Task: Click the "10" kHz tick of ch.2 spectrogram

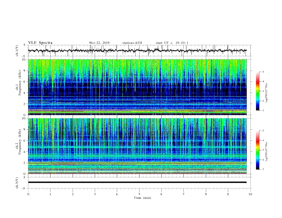Action: 23,118
